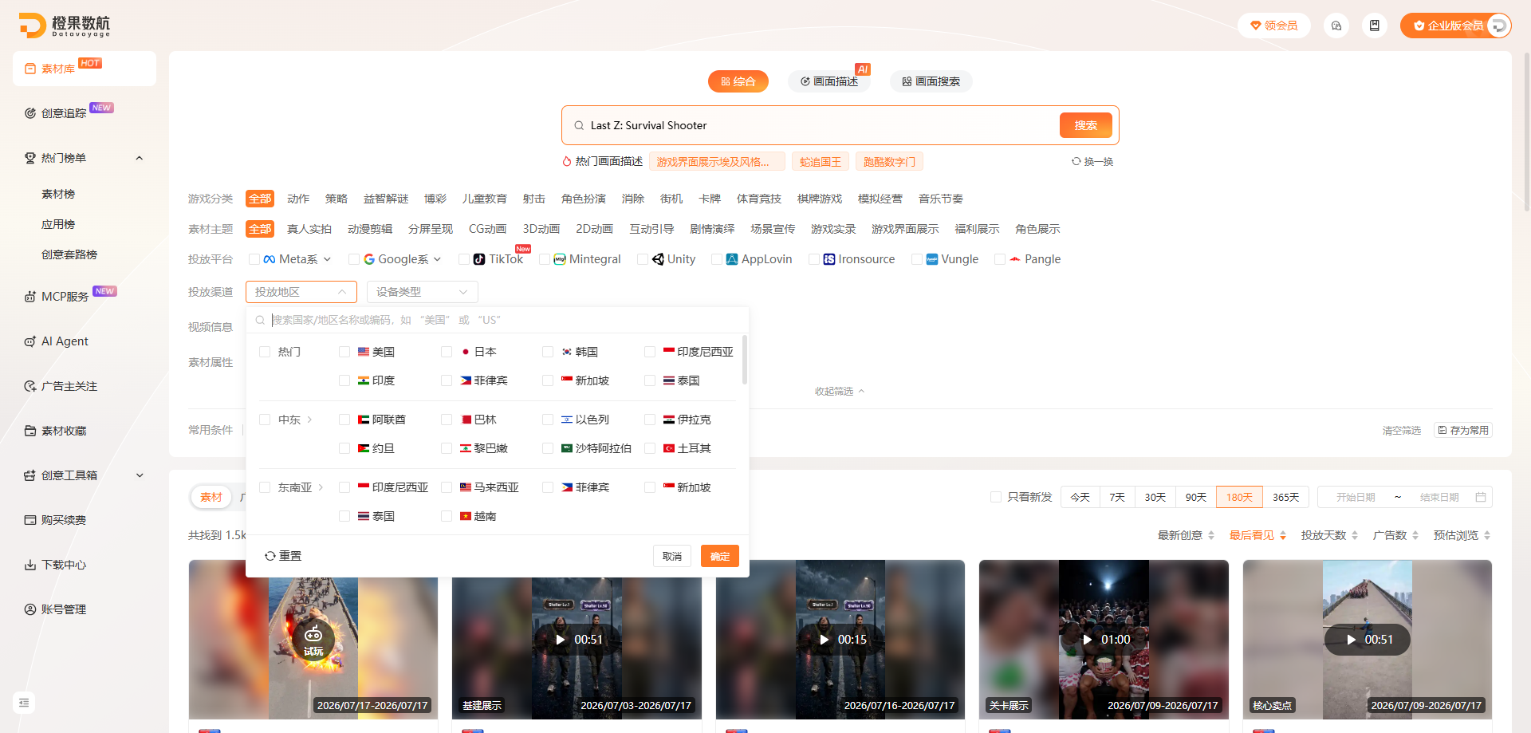The image size is (1531, 733).
Task: Cancel the region popup with 取消
Action: click(672, 556)
